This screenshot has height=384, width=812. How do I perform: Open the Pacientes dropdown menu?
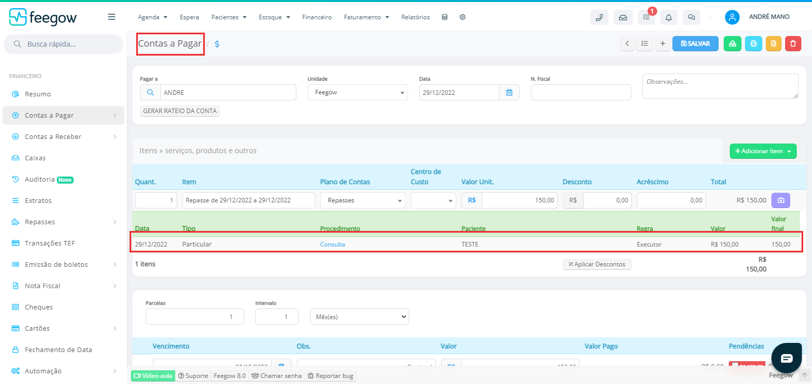pyautogui.click(x=229, y=17)
